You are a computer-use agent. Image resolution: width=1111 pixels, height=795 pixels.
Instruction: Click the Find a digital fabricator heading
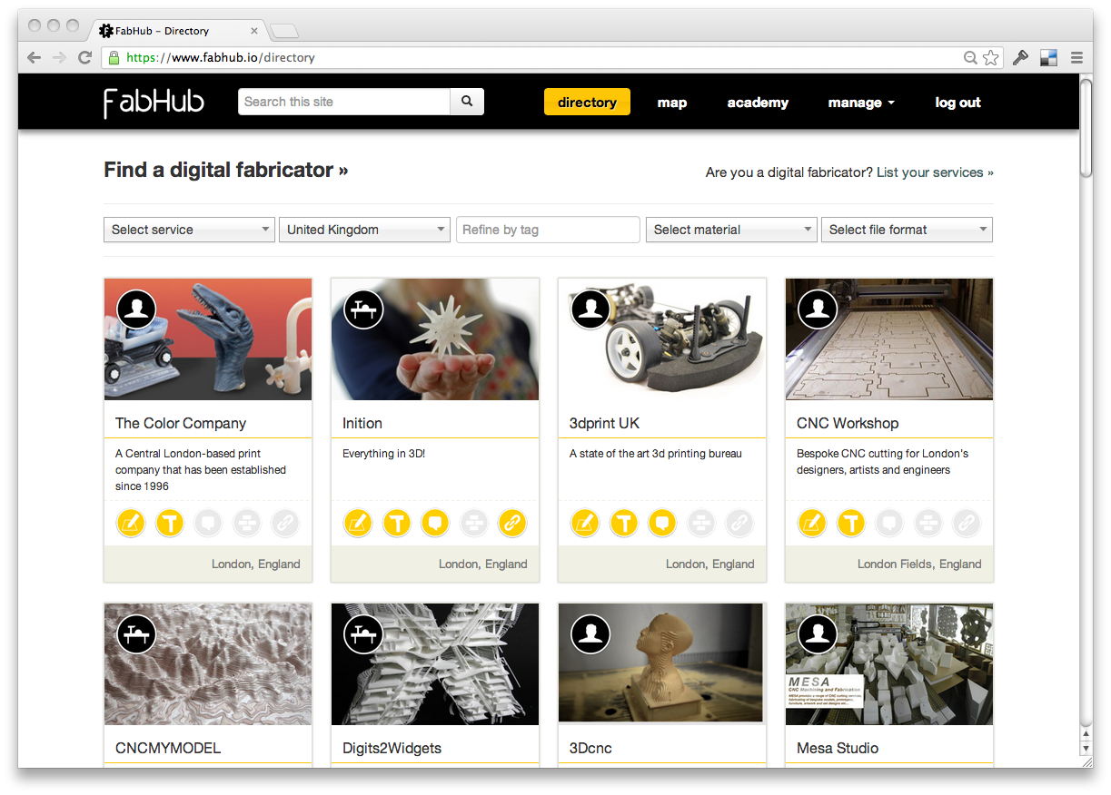pos(225,170)
